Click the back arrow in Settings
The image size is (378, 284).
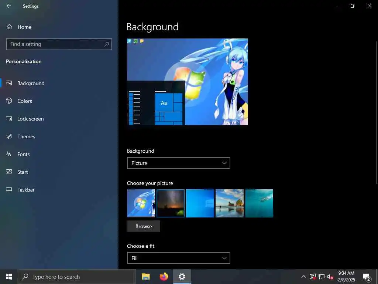coord(9,6)
